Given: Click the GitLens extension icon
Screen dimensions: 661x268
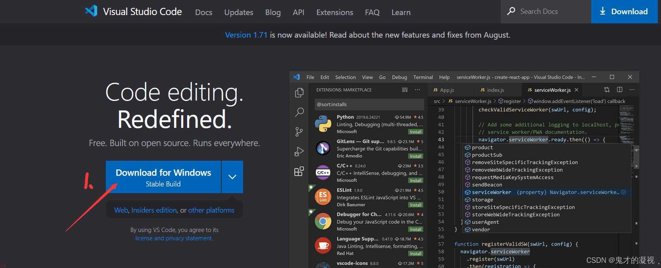Looking at the screenshot, I should (323, 148).
